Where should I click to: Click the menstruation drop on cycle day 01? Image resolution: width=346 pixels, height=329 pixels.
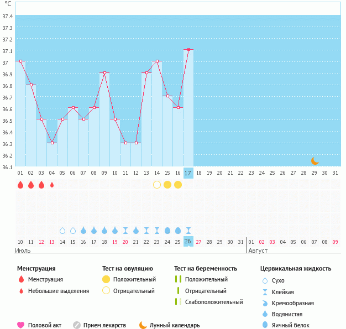[x=20, y=185]
